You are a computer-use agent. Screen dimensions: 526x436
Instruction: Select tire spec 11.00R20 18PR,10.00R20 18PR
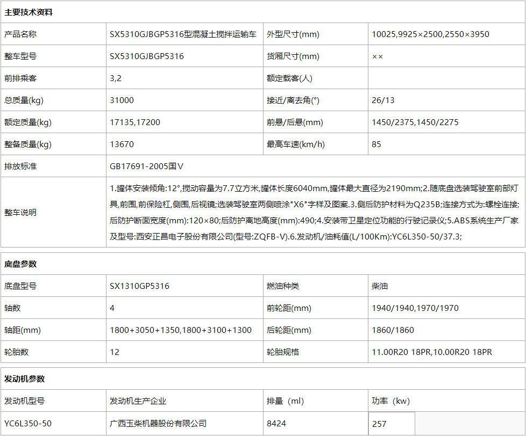[x=432, y=352]
